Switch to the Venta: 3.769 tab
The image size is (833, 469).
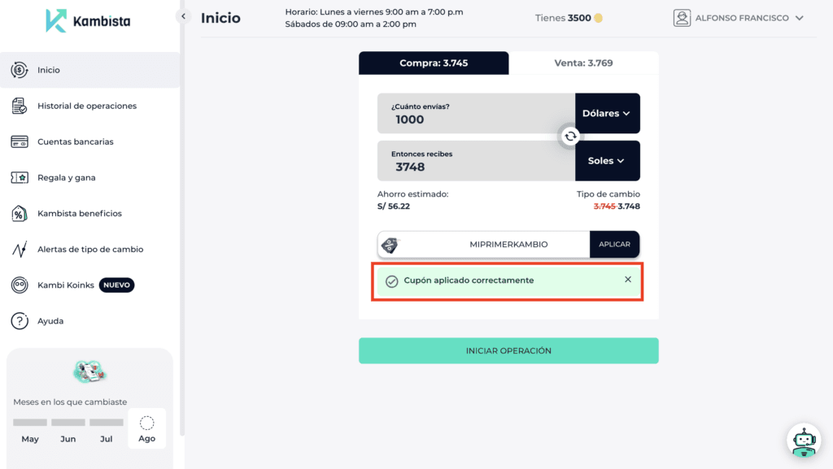583,63
